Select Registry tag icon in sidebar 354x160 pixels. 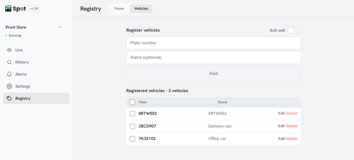click(9, 99)
